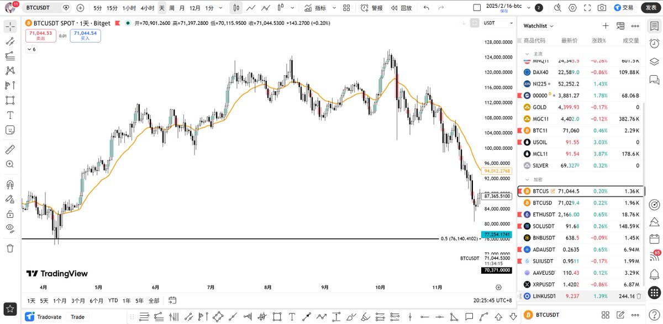
Task: Take a snapshot with camera icon
Action: point(602,8)
